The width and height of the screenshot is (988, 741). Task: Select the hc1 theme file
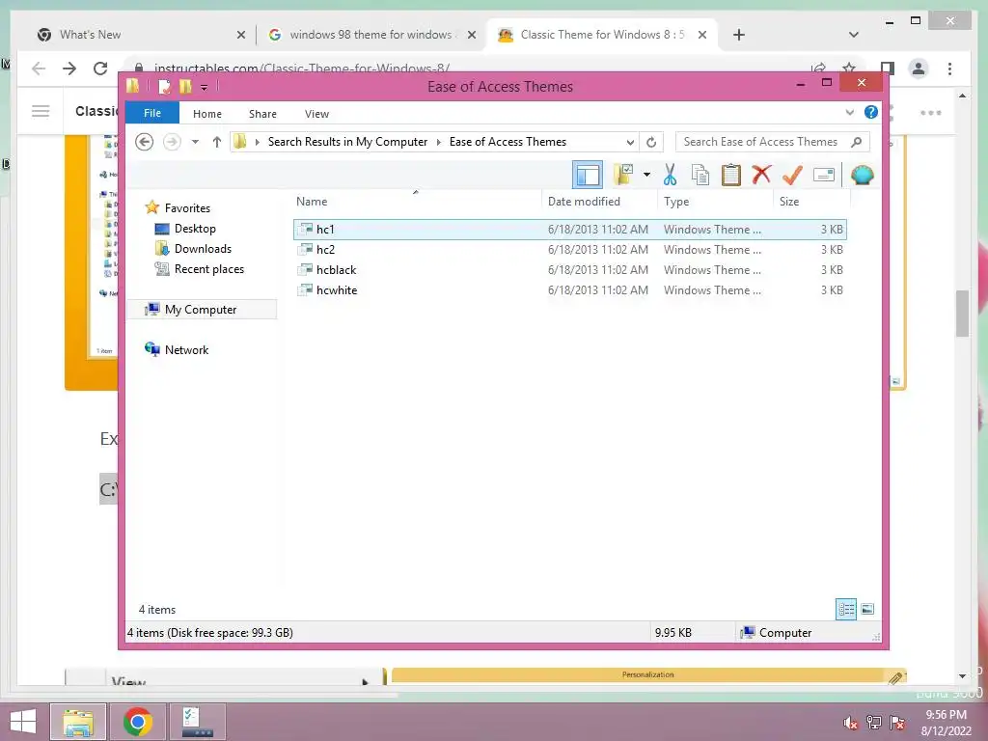(x=569, y=230)
